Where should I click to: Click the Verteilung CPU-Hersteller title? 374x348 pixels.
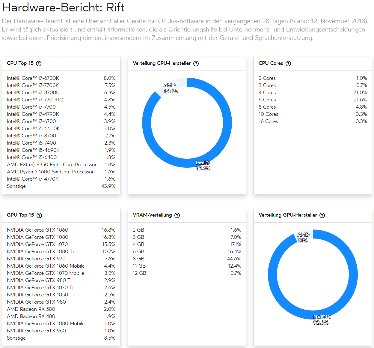[162, 63]
